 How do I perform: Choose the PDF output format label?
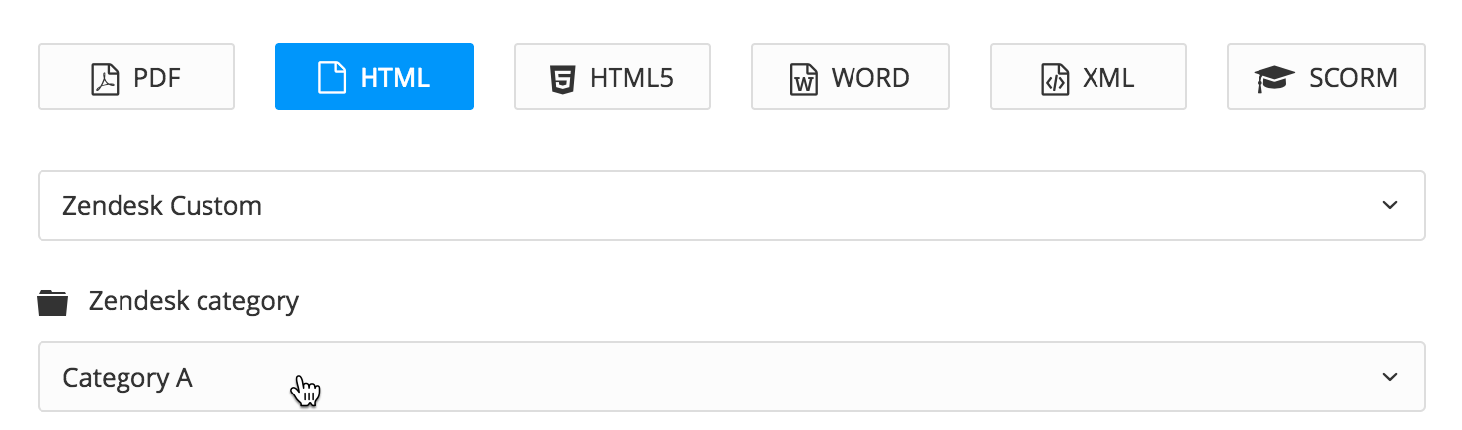[159, 78]
